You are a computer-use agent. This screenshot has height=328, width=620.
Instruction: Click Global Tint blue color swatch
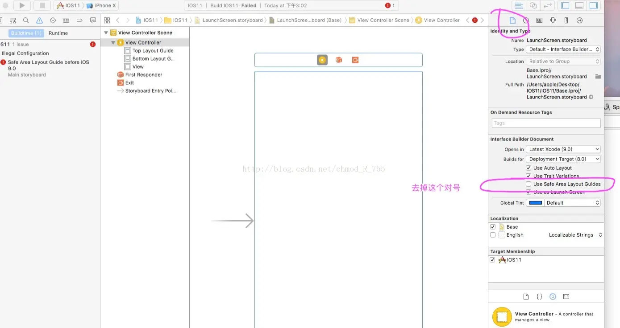(x=535, y=203)
